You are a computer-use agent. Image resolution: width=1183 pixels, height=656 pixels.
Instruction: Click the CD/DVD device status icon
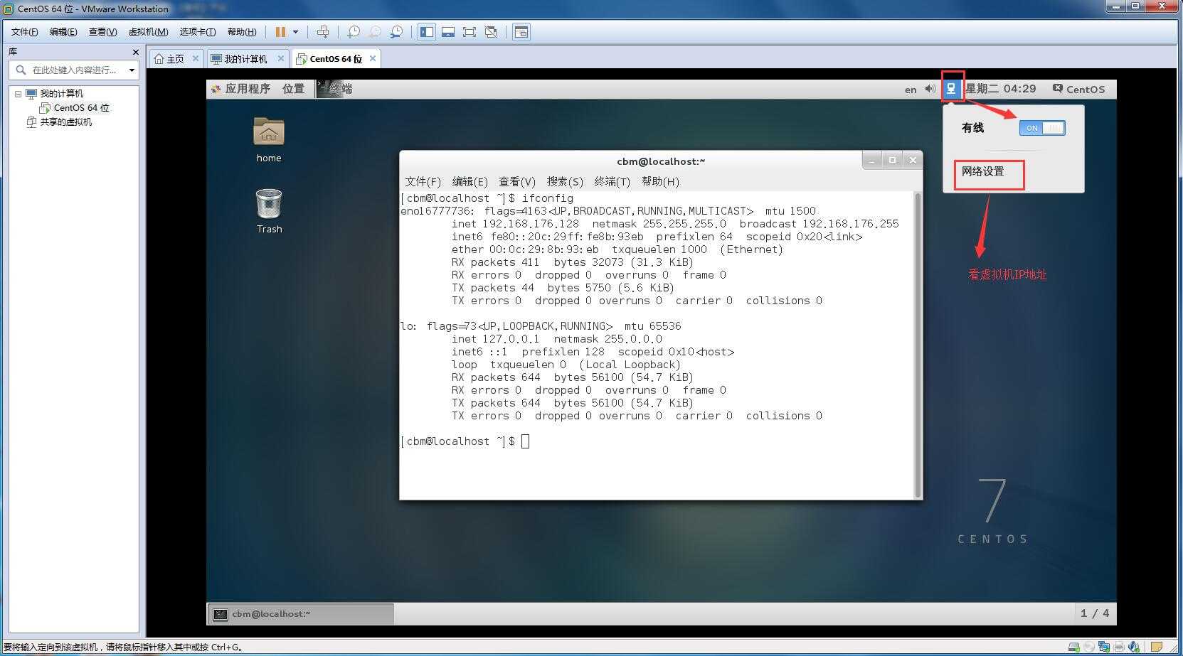point(1089,647)
